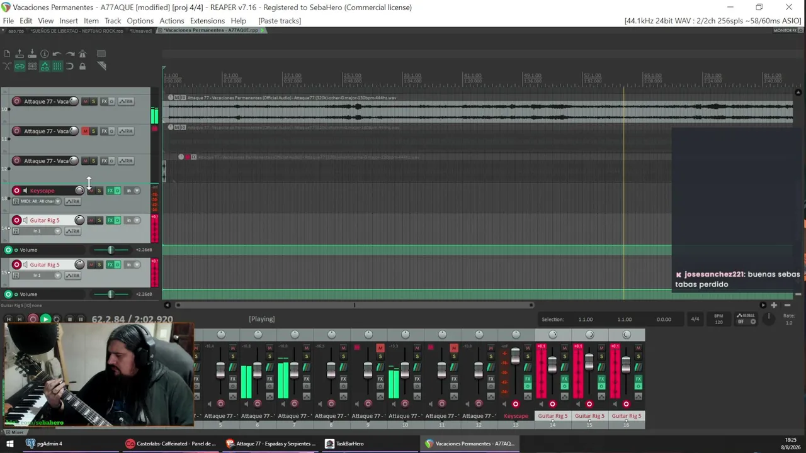Toggle grid lines toolbar icon

point(57,66)
